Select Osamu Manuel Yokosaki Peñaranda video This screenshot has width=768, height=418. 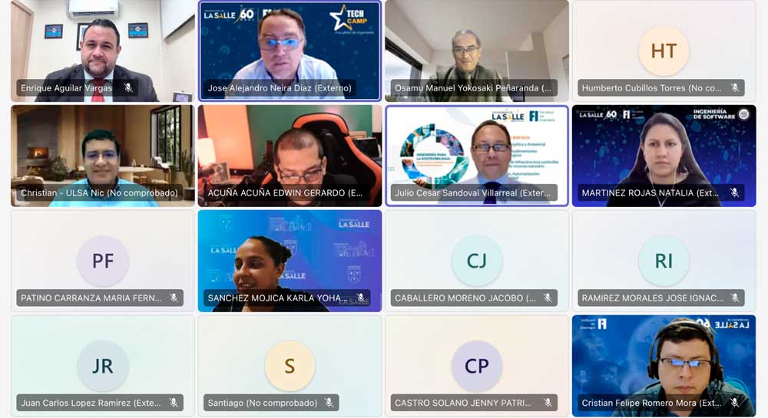(x=477, y=51)
